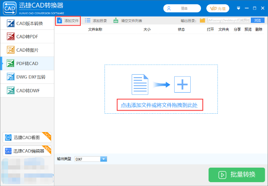Screen dimensions: 268x186
Task: Add a folder via 添加目录
Action: pyautogui.click(x=96, y=21)
